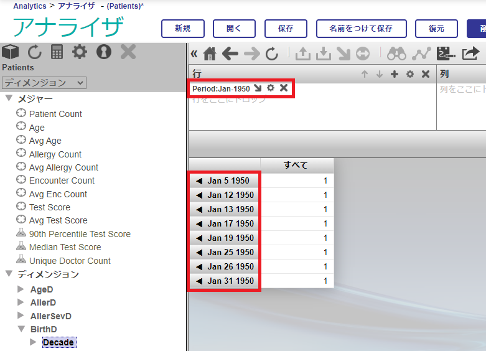The width and height of the screenshot is (486, 351).
Task: Click the 名前をつけて保存 button
Action: click(x=361, y=29)
